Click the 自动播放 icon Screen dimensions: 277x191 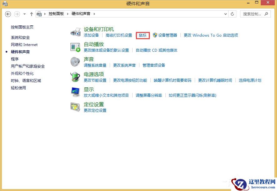coord(75,47)
